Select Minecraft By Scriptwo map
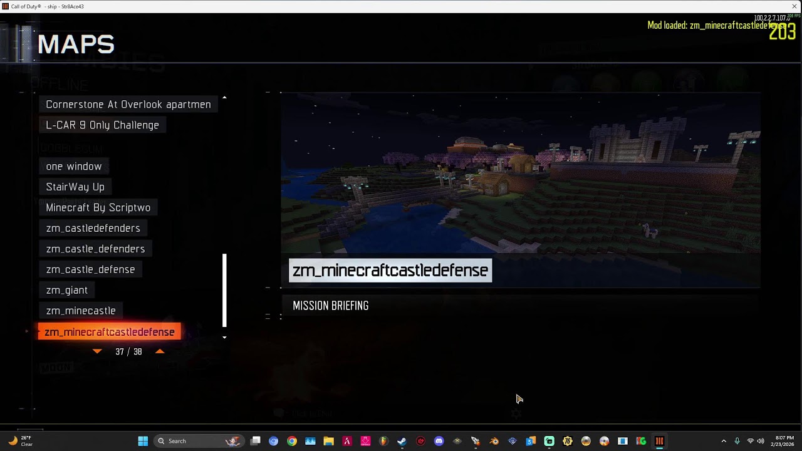Image resolution: width=802 pixels, height=451 pixels. 98,207
